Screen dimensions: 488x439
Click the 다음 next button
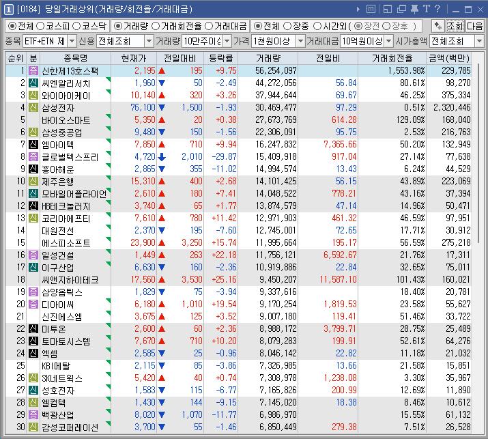coord(474,26)
